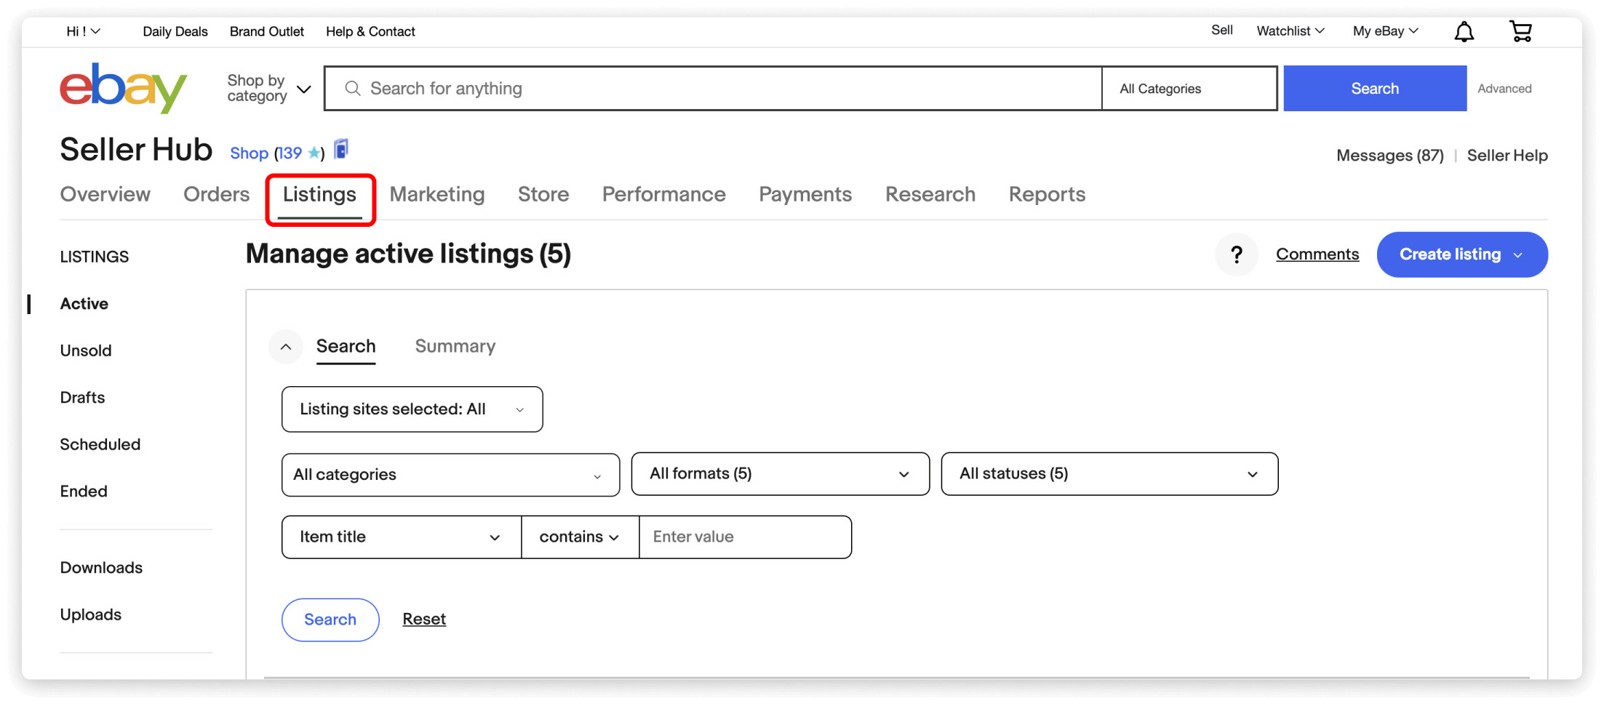Viewport: 1604px width, 706px height.
Task: Expand the Hi! account dropdown
Action: pos(83,31)
